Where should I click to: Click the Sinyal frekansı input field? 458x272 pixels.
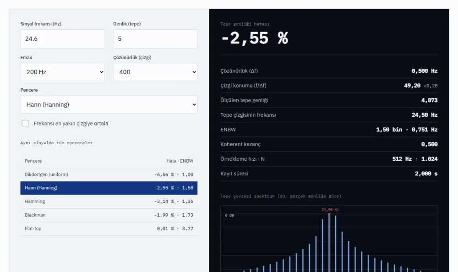pos(62,38)
